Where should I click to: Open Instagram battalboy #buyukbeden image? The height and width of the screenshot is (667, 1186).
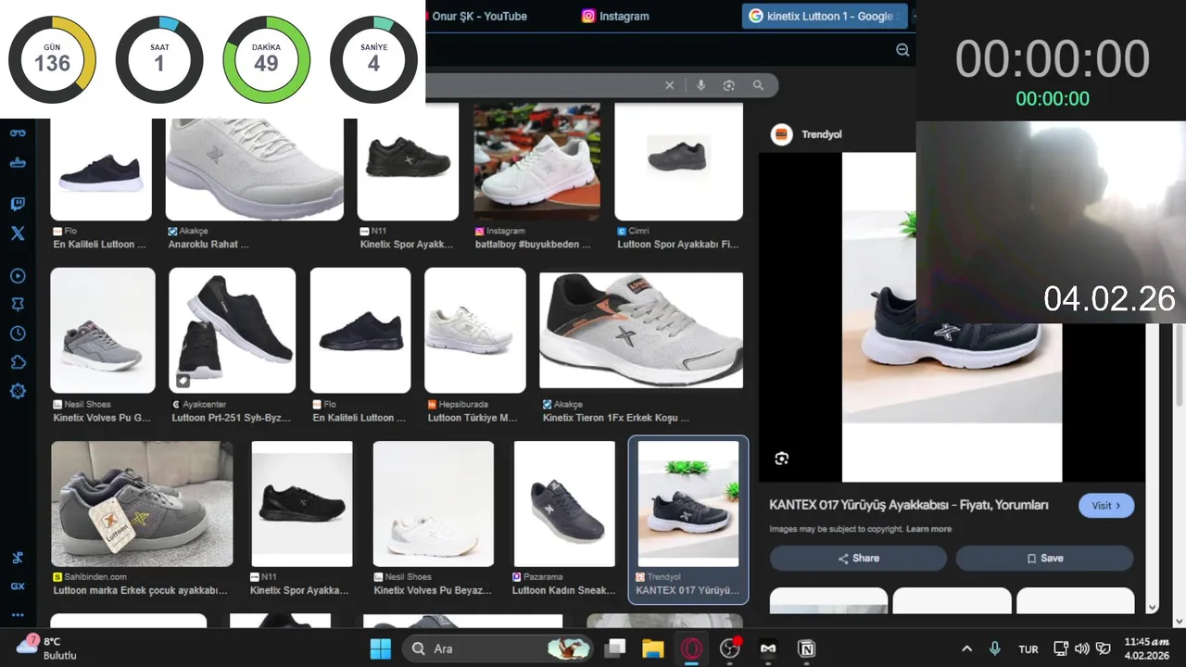point(536,162)
